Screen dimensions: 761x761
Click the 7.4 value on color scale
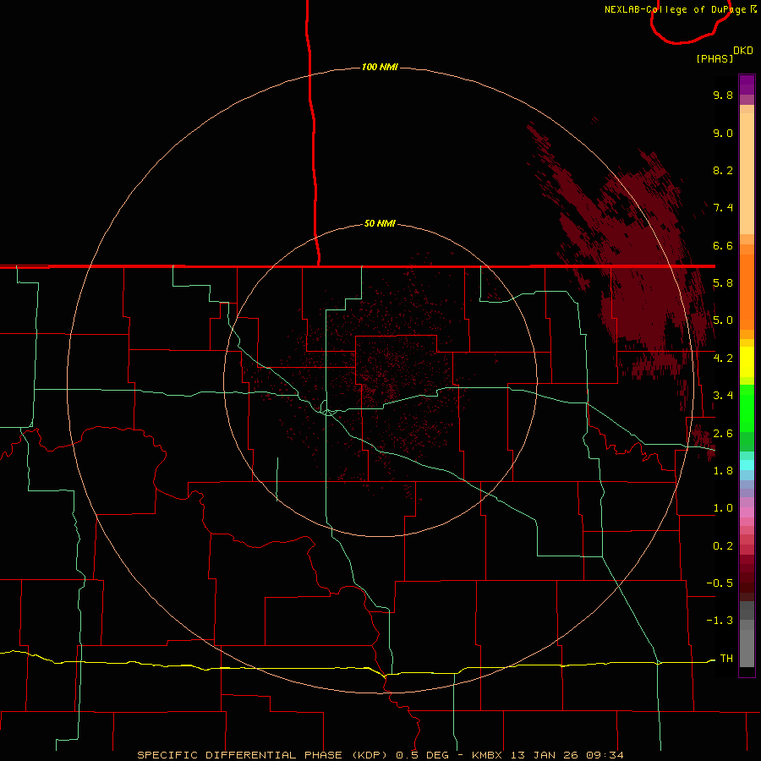(x=723, y=208)
